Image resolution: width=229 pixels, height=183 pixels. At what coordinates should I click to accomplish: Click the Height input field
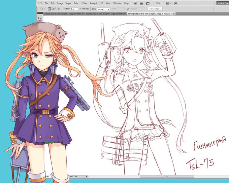(141, 9)
